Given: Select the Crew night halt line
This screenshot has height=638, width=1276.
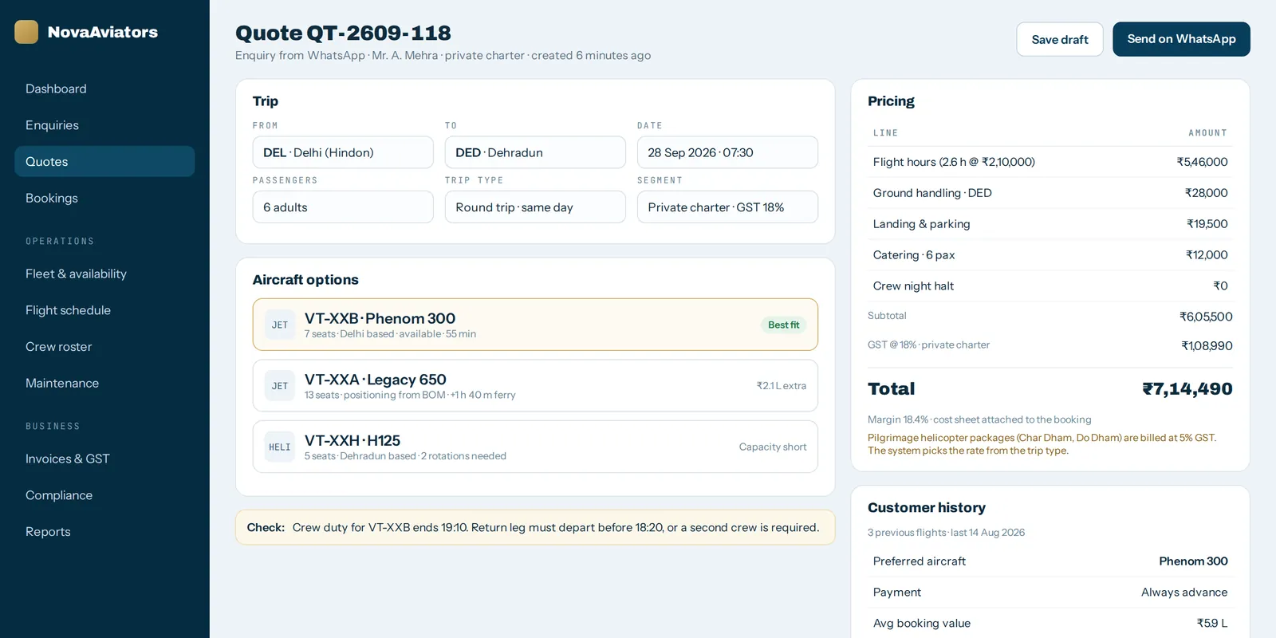Looking at the screenshot, I should click(1050, 286).
